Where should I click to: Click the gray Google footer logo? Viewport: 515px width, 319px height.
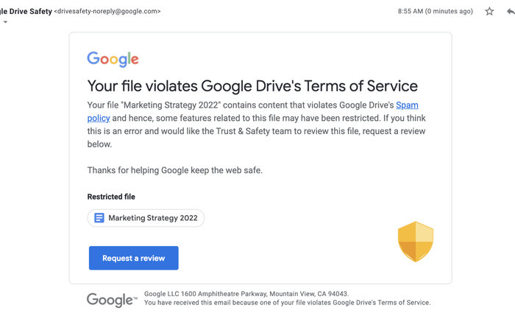pyautogui.click(x=112, y=300)
